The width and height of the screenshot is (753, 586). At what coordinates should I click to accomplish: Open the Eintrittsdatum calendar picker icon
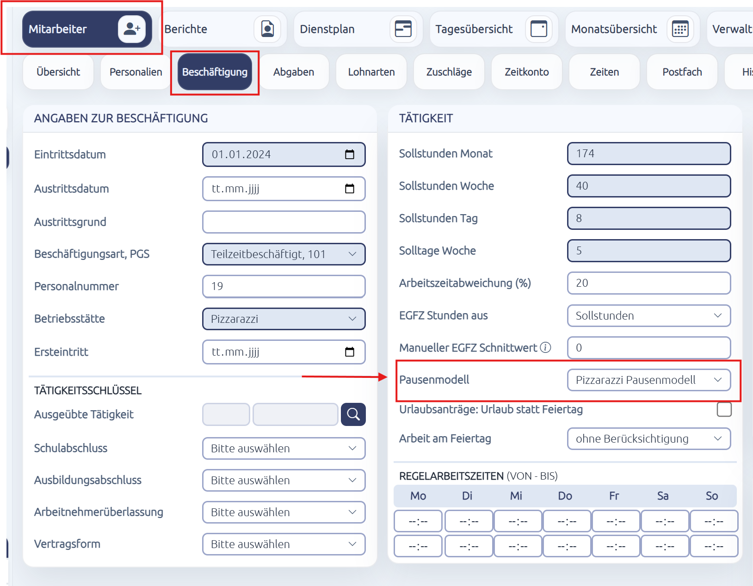click(350, 154)
